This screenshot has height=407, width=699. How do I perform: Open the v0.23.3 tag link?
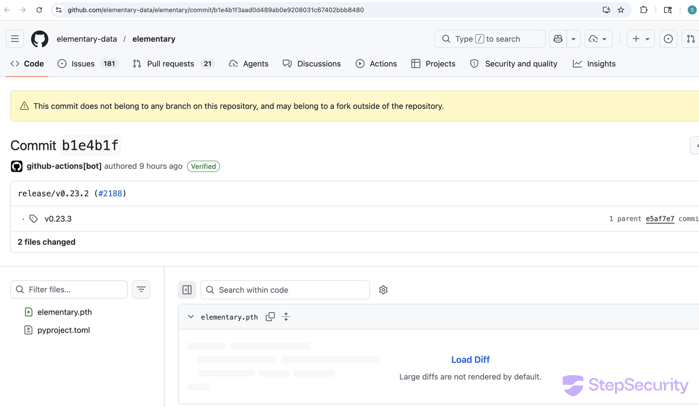pos(58,219)
